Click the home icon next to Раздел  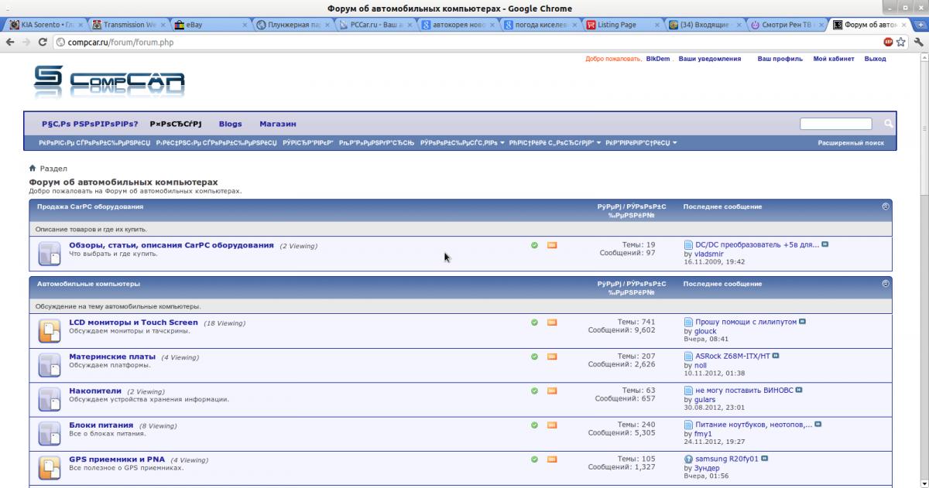(33, 169)
